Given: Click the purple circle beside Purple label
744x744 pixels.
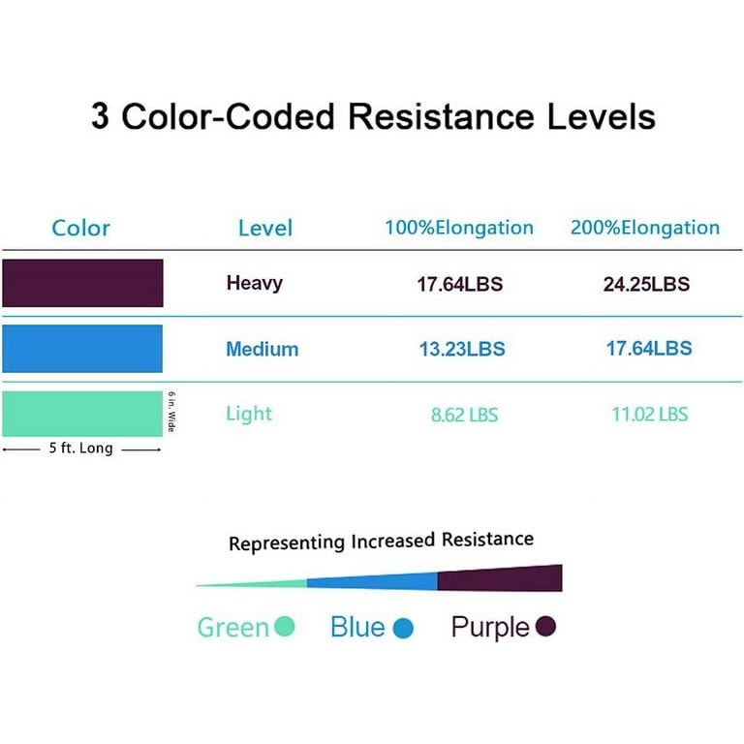Looking at the screenshot, I should pos(545,626).
